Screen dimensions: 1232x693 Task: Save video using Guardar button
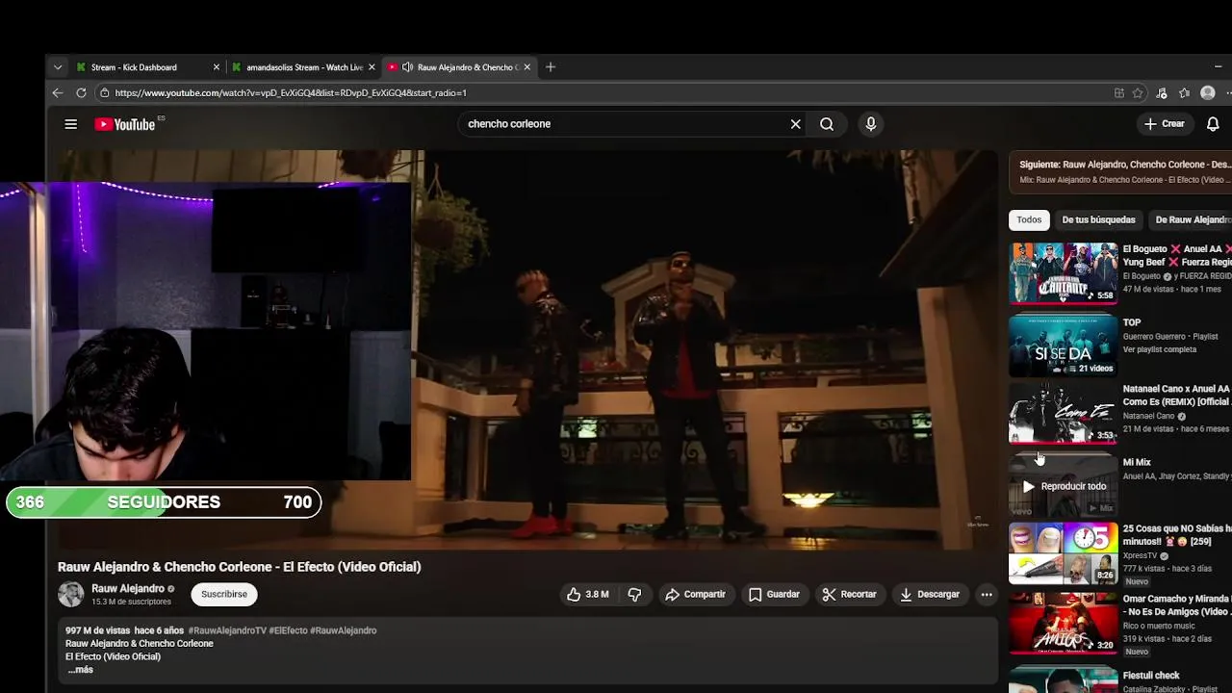(774, 595)
